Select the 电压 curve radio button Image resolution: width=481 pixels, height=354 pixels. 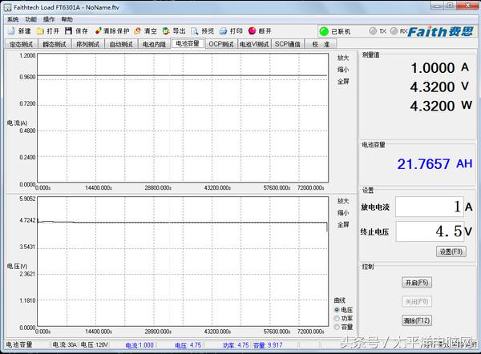pyautogui.click(x=337, y=309)
